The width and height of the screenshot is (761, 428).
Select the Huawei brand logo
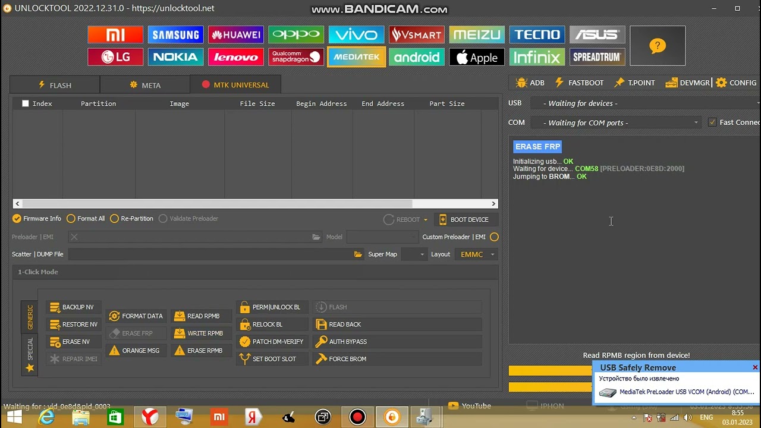[236, 34]
